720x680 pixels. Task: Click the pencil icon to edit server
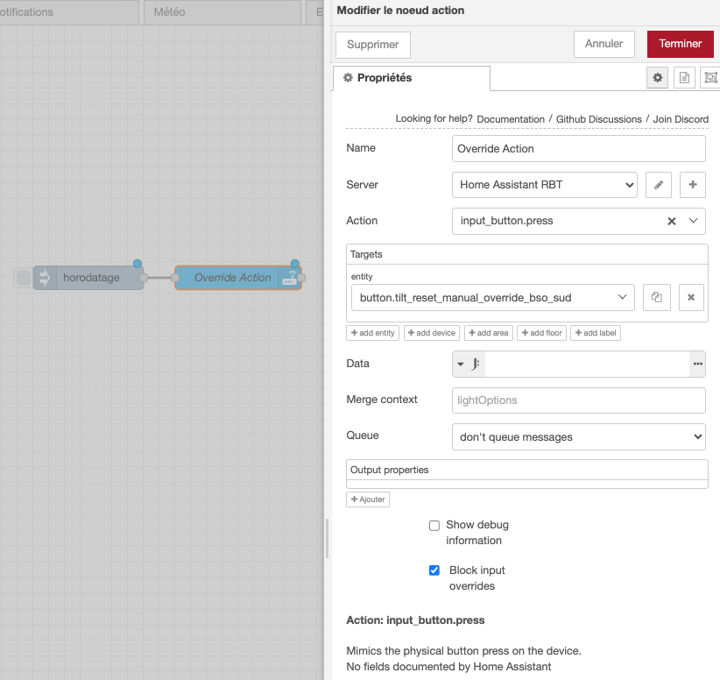(659, 185)
